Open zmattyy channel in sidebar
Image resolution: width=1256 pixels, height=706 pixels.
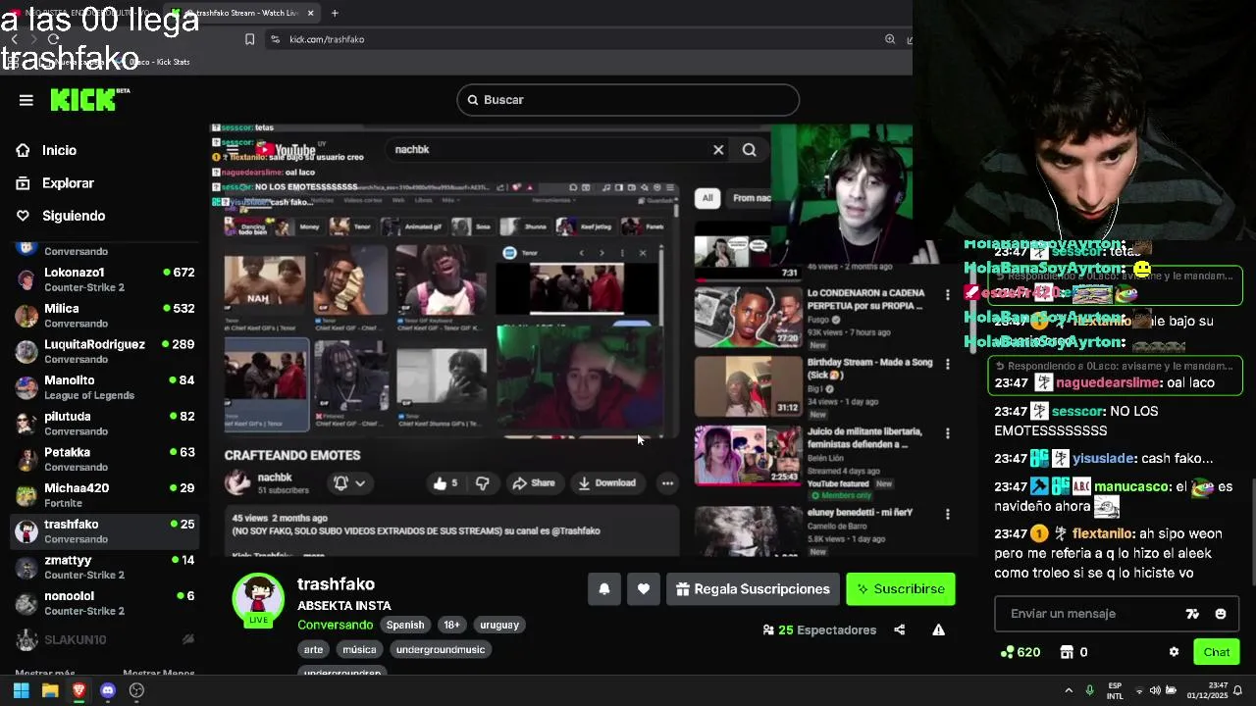click(103, 567)
